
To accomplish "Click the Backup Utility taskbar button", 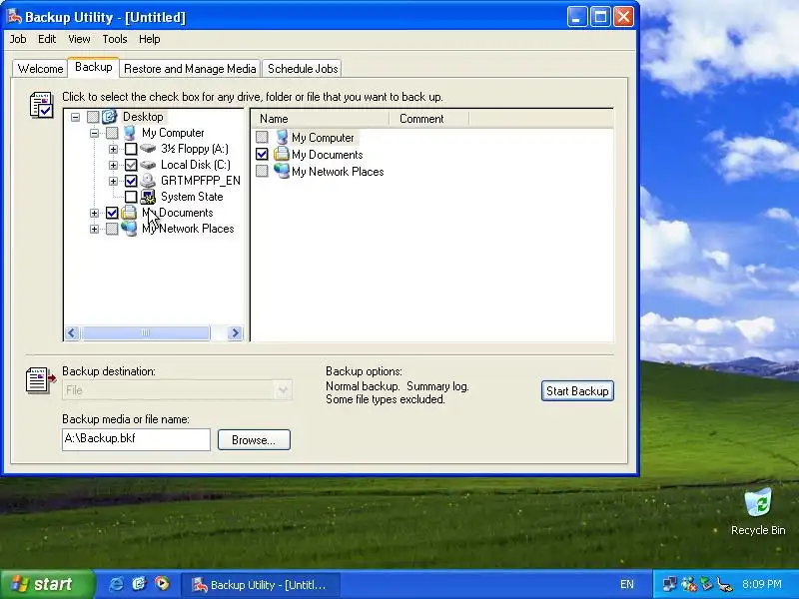I will click(x=261, y=585).
